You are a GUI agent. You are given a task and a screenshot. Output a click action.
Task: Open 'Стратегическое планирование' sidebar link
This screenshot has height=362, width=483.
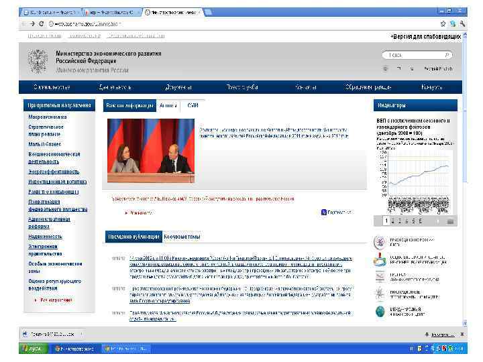click(46, 131)
